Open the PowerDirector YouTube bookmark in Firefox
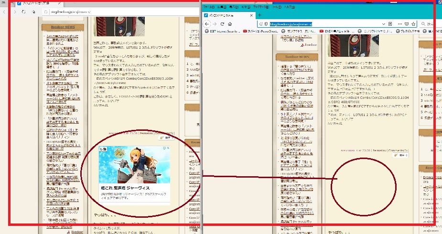This screenshot has height=234, width=442. coord(261,31)
